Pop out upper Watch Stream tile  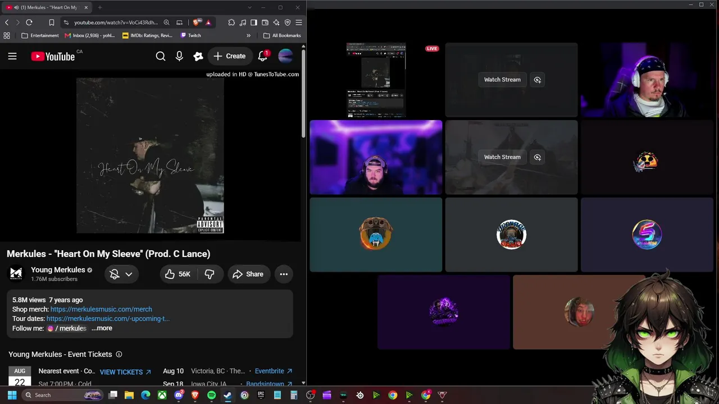(538, 80)
